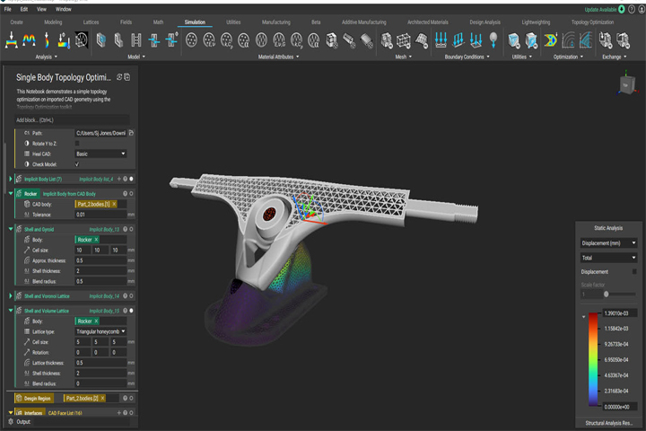Viewport: 646px width, 431px height.
Task: Click the displacement color legend bar
Action: [593, 360]
